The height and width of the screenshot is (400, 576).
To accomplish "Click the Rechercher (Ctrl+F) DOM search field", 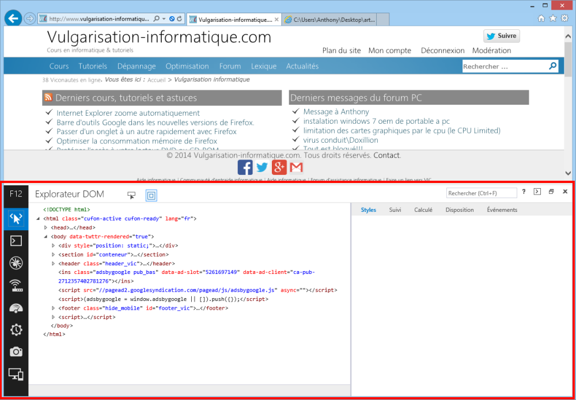I will coord(482,193).
